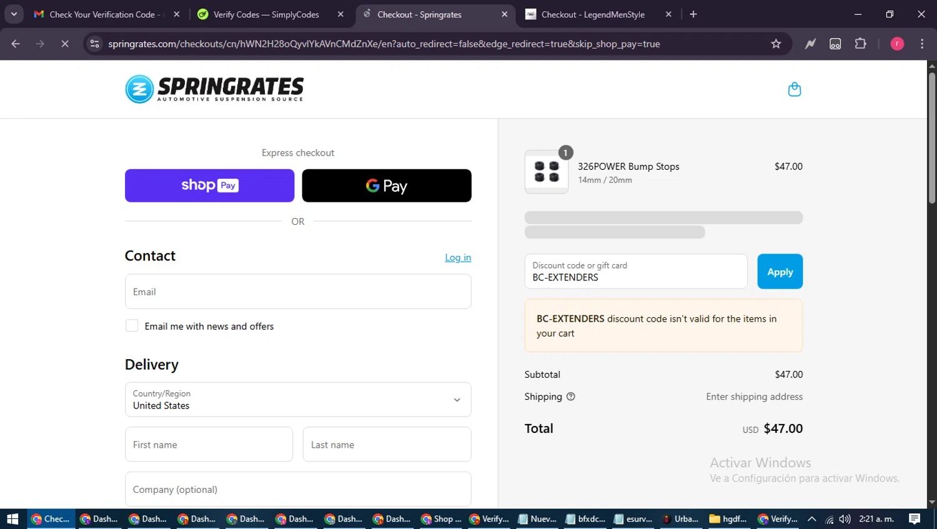Show hidden system tray icons chevron
Viewport: 937px width, 529px height.
pyautogui.click(x=811, y=519)
